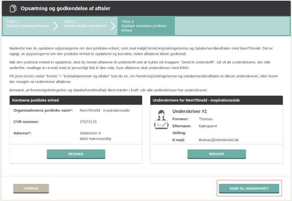This screenshot has height=201, width=292.
Task: Click REDIGER under Kontoens juridiske enhed
Action: 76,154
